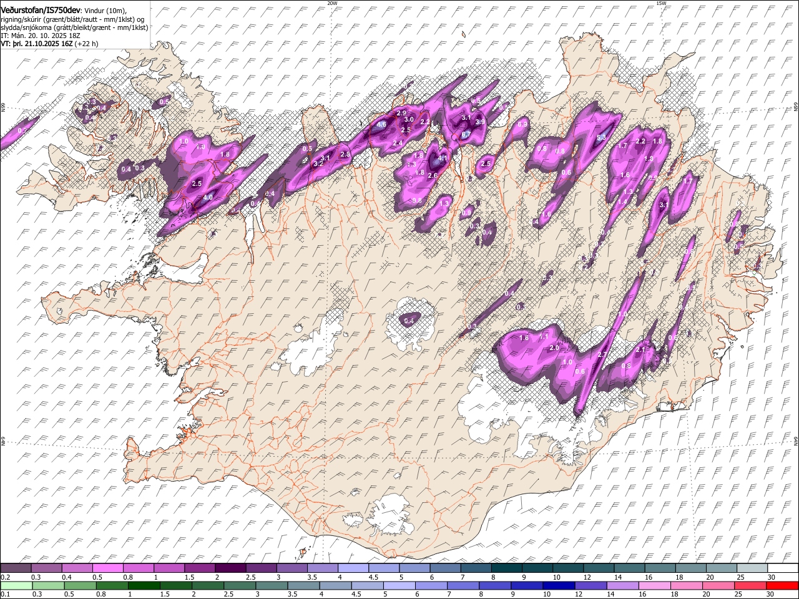The image size is (799, 599).
Task: Click the 2.7 precipitation value label
Action: [602, 354]
